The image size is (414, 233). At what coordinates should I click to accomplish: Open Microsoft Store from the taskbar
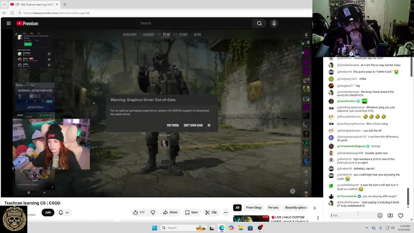tap(250, 228)
